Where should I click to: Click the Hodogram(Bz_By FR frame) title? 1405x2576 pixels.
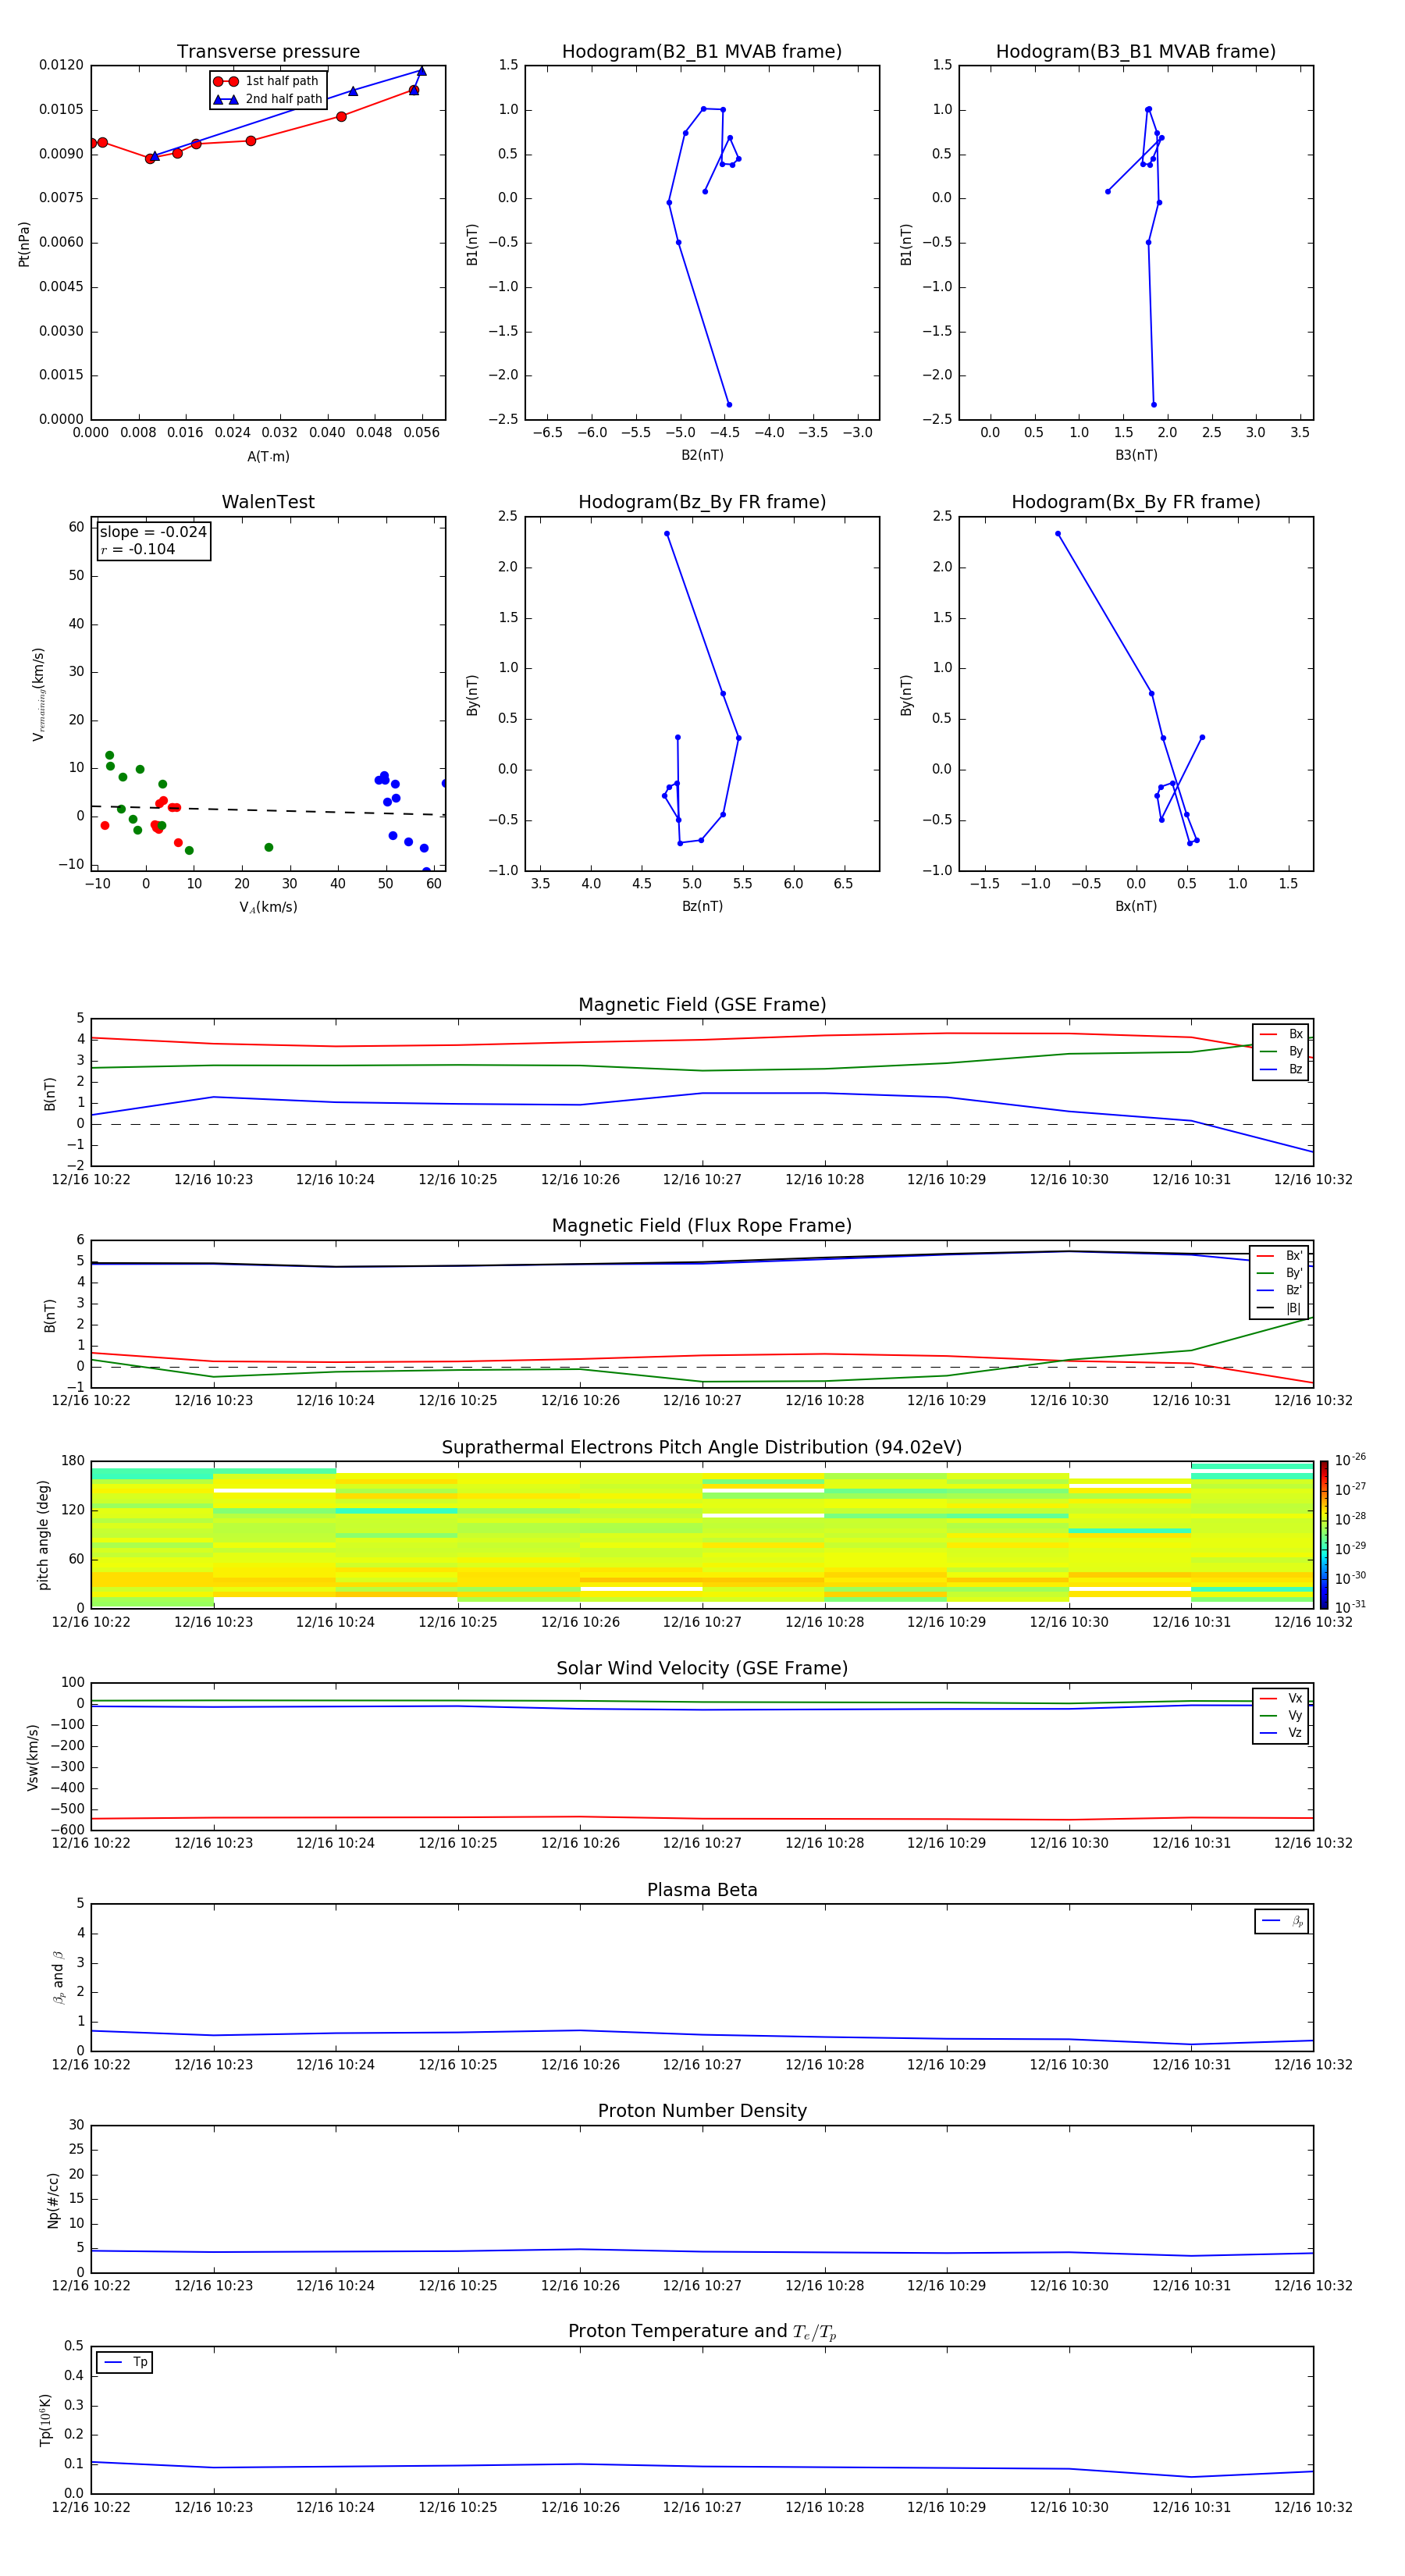(x=702, y=502)
